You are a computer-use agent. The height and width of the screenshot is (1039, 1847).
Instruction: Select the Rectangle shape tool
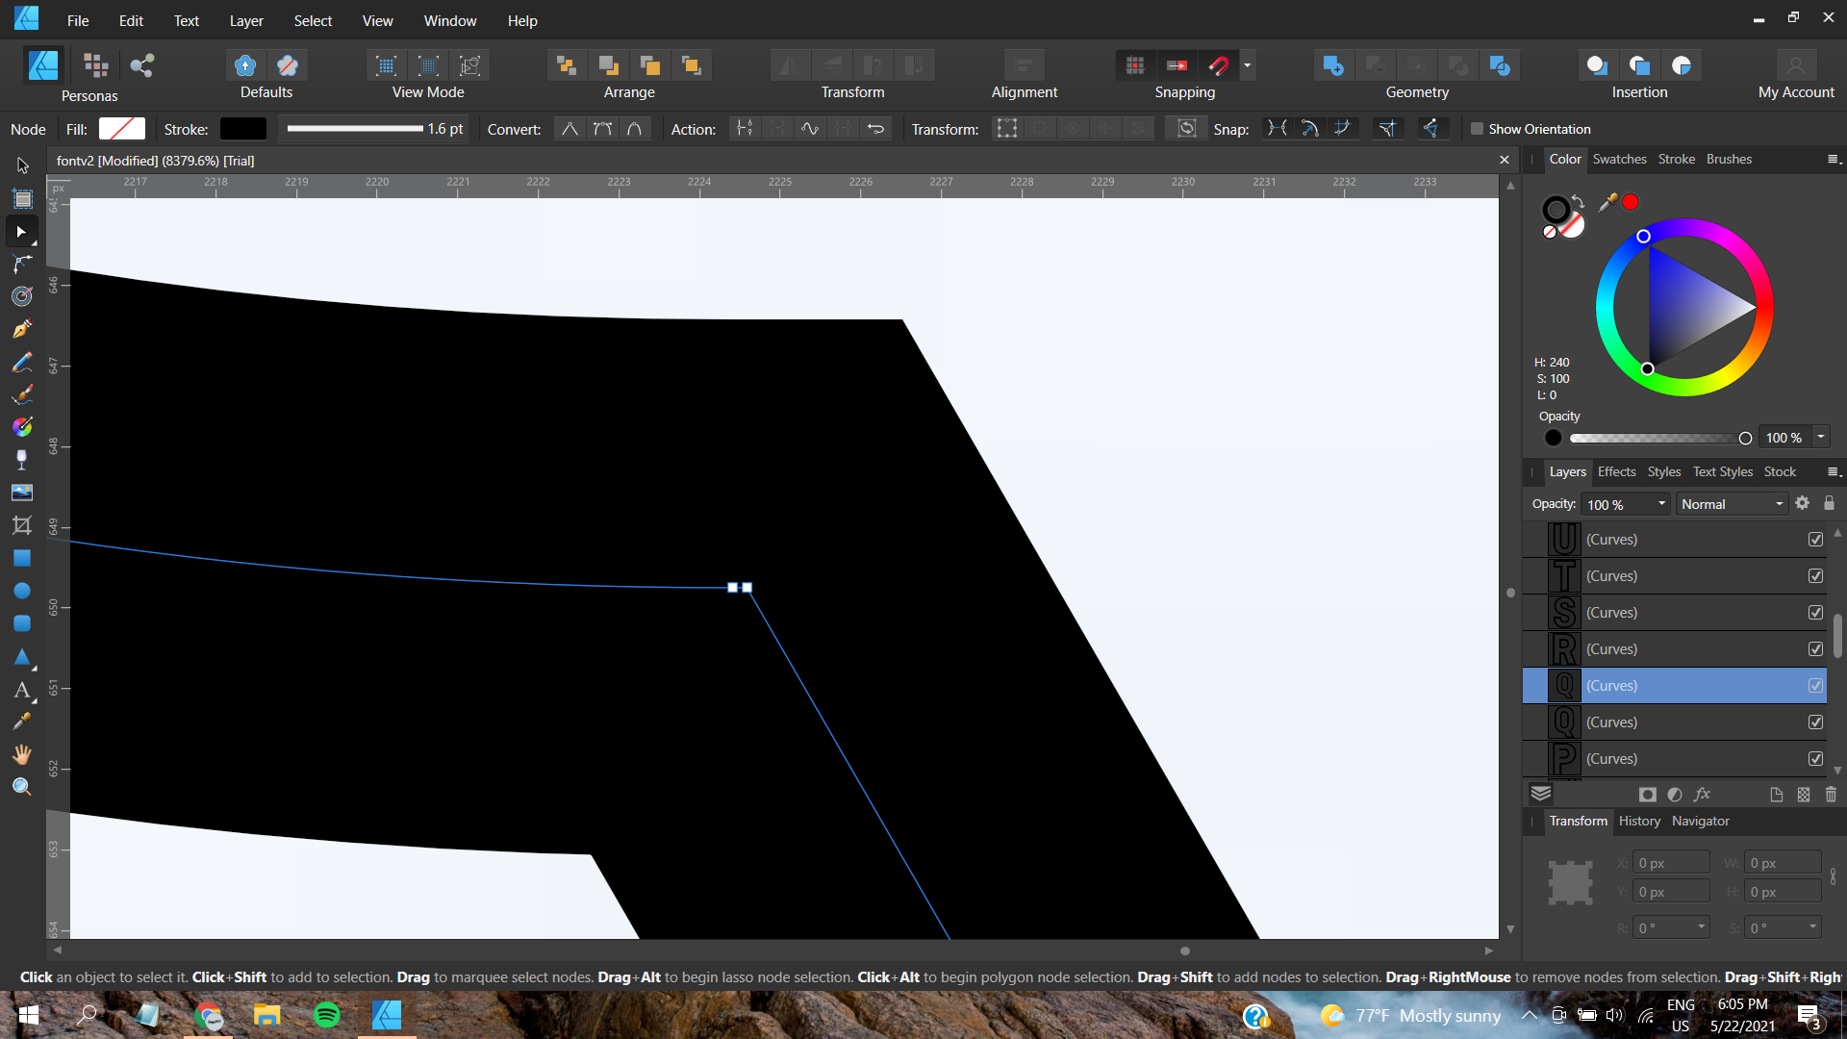point(22,558)
